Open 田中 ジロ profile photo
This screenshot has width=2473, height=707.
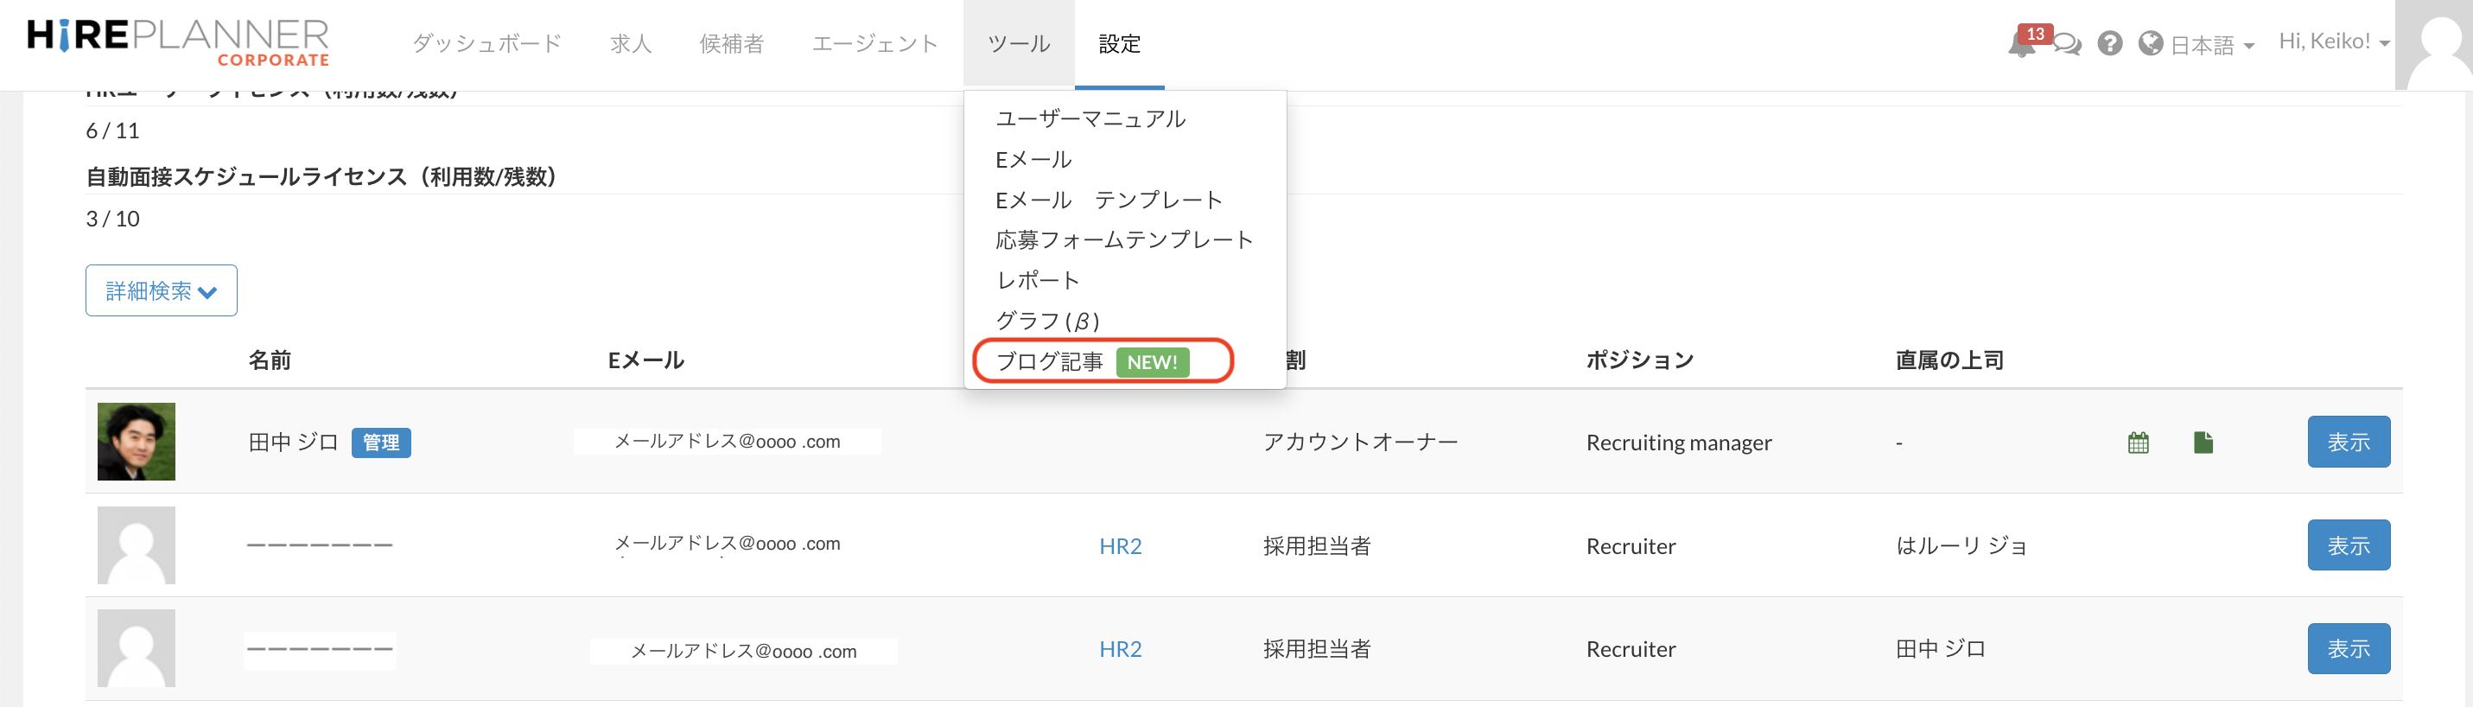tap(137, 442)
